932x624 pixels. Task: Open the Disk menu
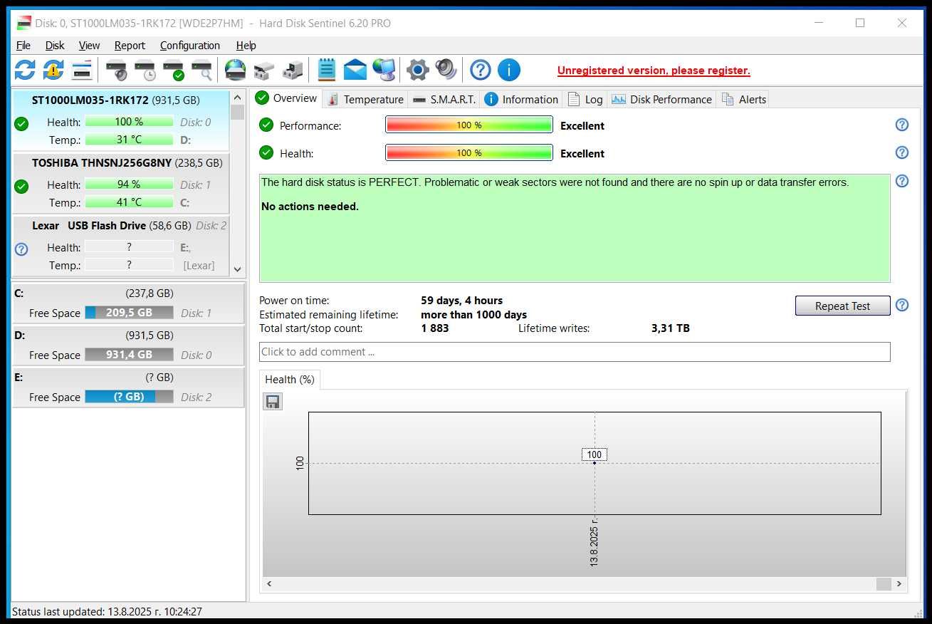pos(55,45)
